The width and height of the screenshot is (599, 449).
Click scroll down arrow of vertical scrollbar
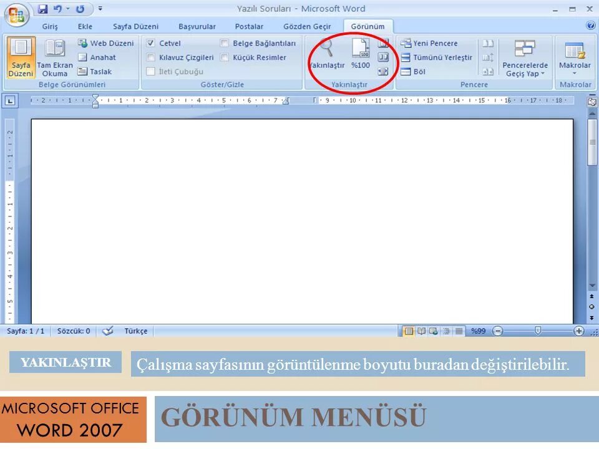tap(592, 286)
